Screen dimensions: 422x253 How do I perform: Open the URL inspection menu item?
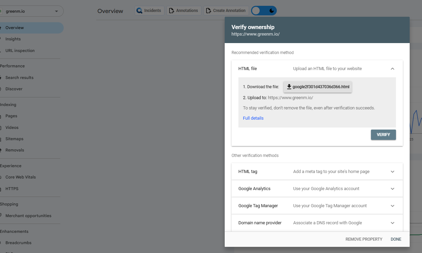click(x=20, y=51)
